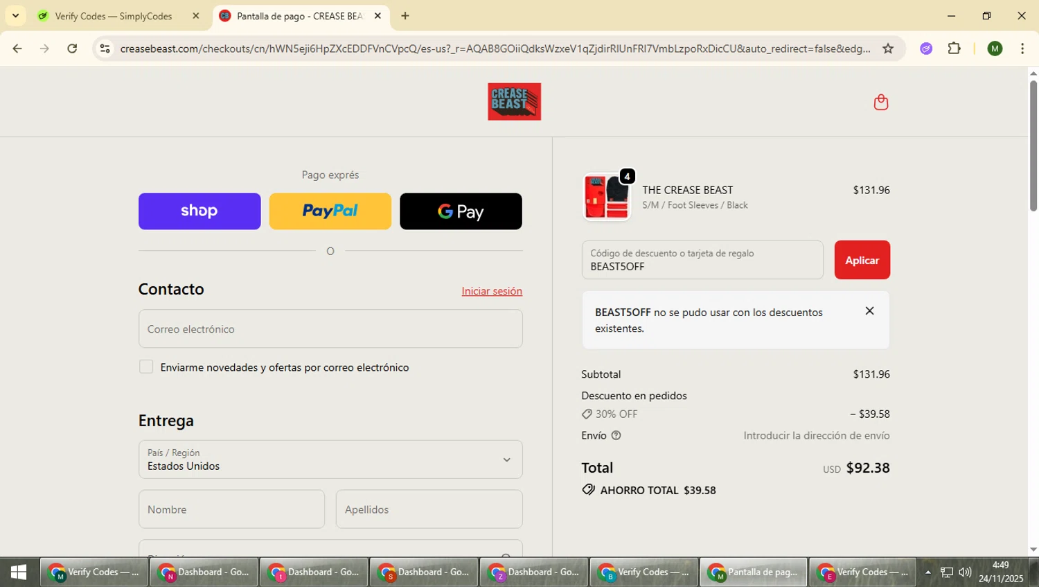Open the taskbar clock showing 4:49
Viewport: 1039px width, 587px height.
[1001, 572]
